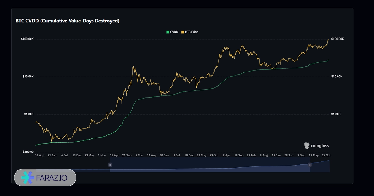374x196 pixels.
Task: Click the CVDD legend label text
Action: pos(174,32)
